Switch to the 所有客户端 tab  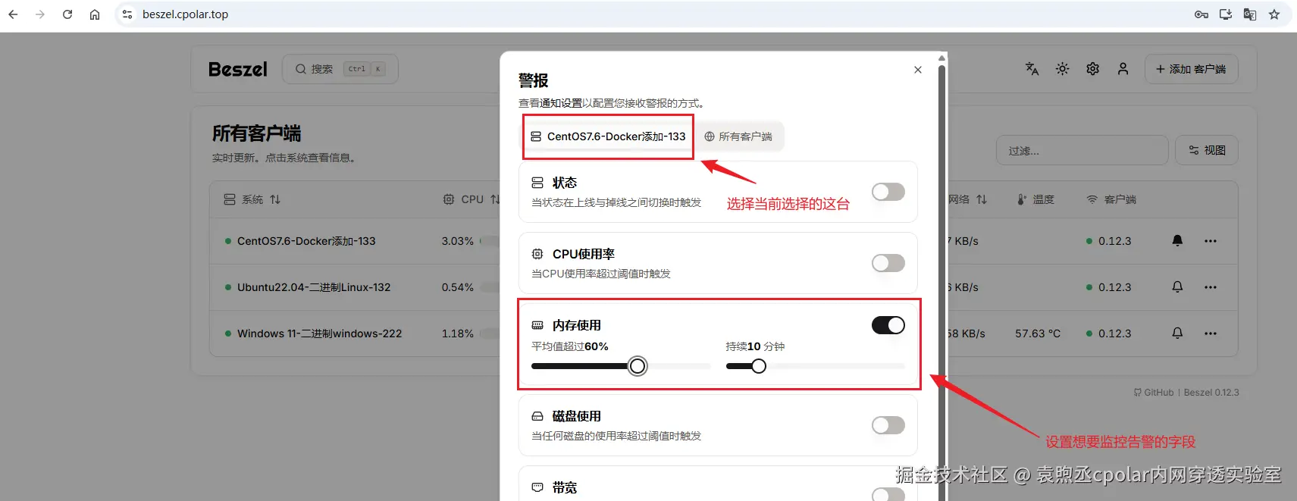tap(738, 136)
